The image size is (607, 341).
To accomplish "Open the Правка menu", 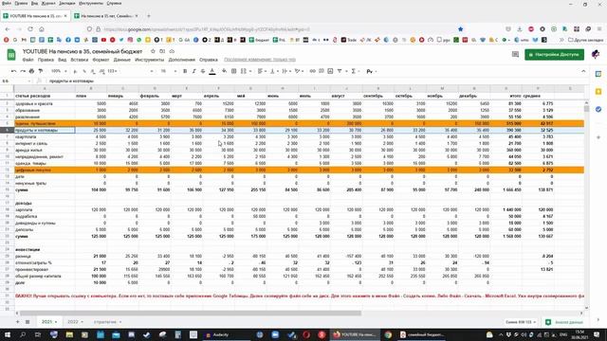I will [x=46, y=60].
